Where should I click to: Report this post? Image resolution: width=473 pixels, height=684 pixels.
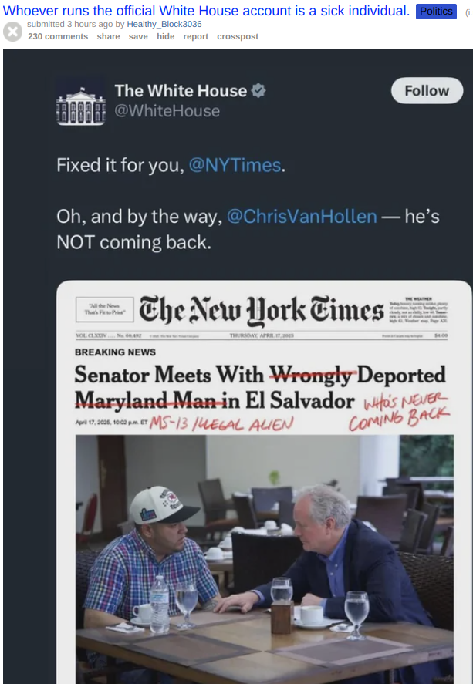click(x=195, y=36)
